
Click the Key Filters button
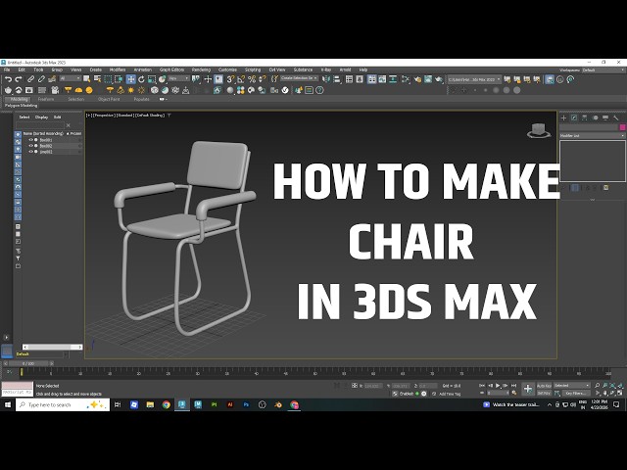[575, 394]
